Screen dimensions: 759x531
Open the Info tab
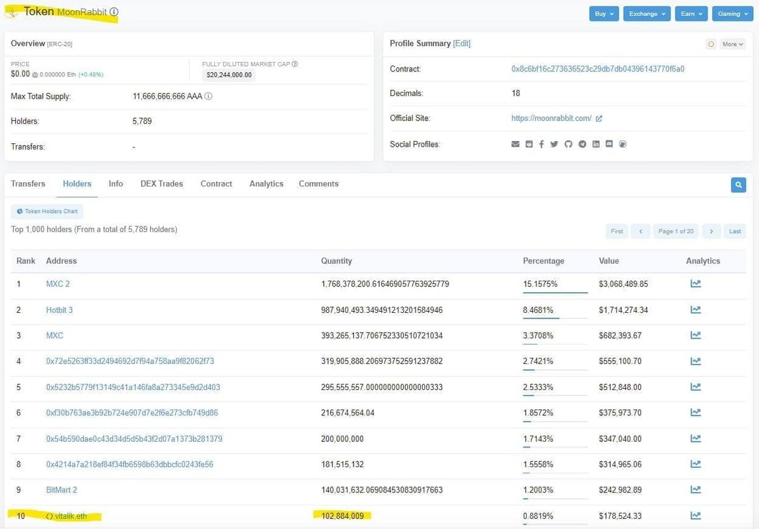pyautogui.click(x=116, y=184)
